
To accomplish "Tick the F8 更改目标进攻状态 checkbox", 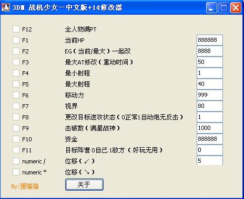I will [16, 117].
